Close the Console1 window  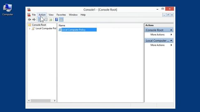tap(170, 9)
